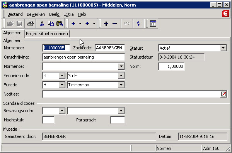Open the Stuks unit dropdown
Screen dimensions: 232x153
tap(121, 76)
